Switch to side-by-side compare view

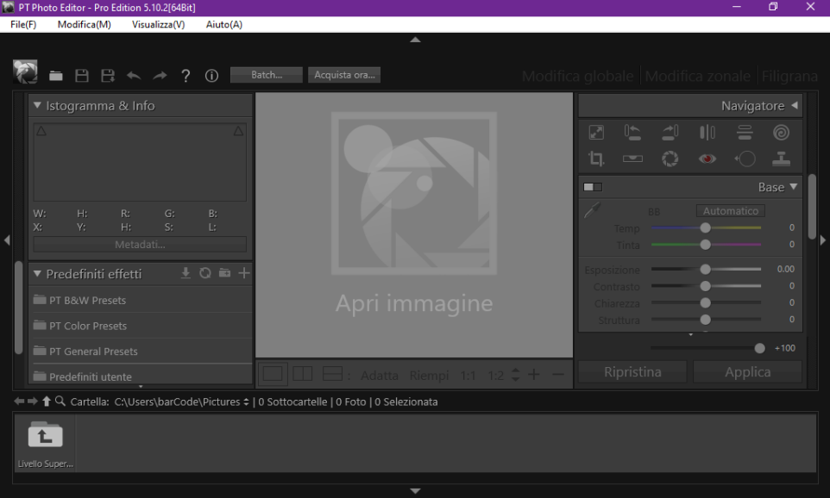click(x=303, y=374)
